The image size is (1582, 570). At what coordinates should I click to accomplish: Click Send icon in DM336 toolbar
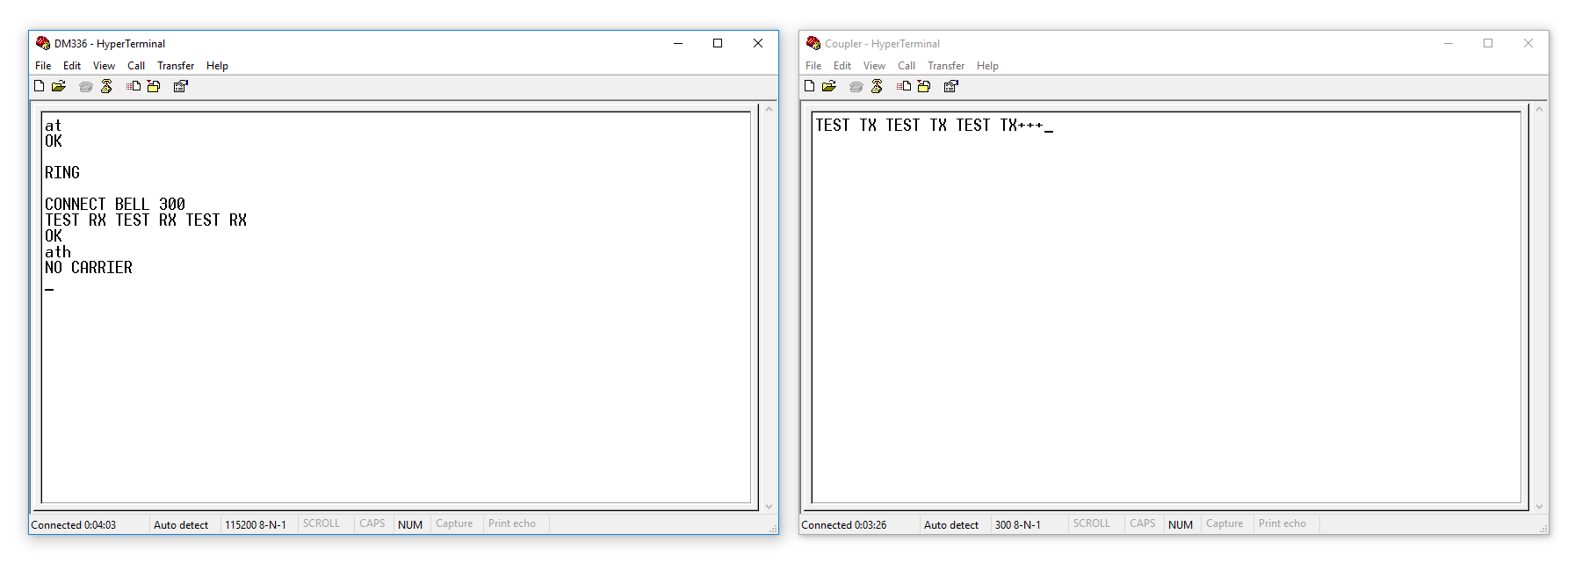point(134,86)
